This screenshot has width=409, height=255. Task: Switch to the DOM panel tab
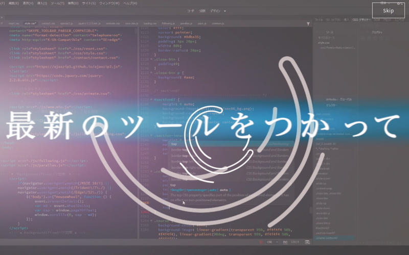[x=377, y=20]
